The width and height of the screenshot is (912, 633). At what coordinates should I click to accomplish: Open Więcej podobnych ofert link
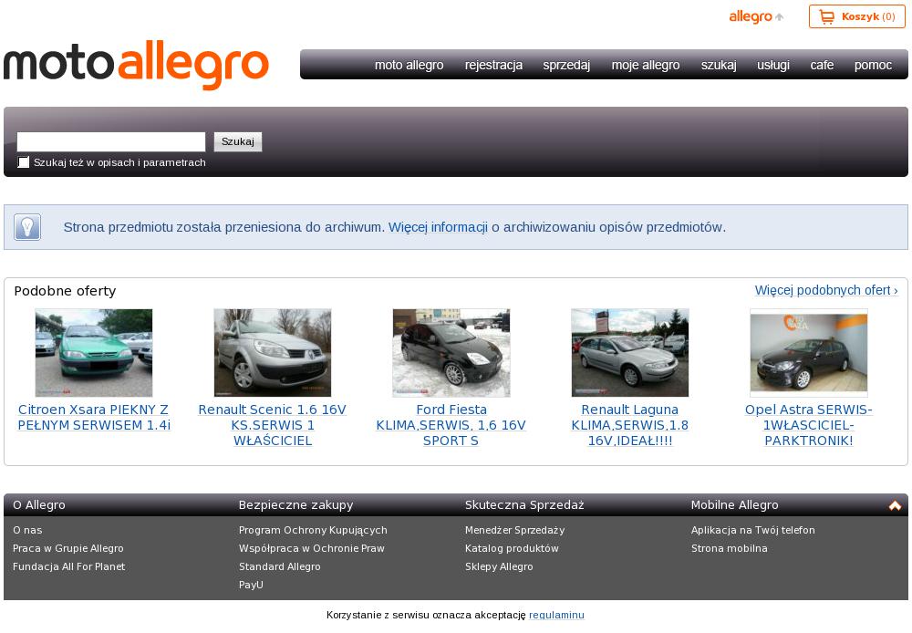826,290
